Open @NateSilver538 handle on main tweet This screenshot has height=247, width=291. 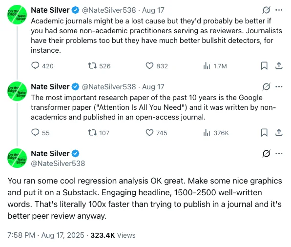58,164
